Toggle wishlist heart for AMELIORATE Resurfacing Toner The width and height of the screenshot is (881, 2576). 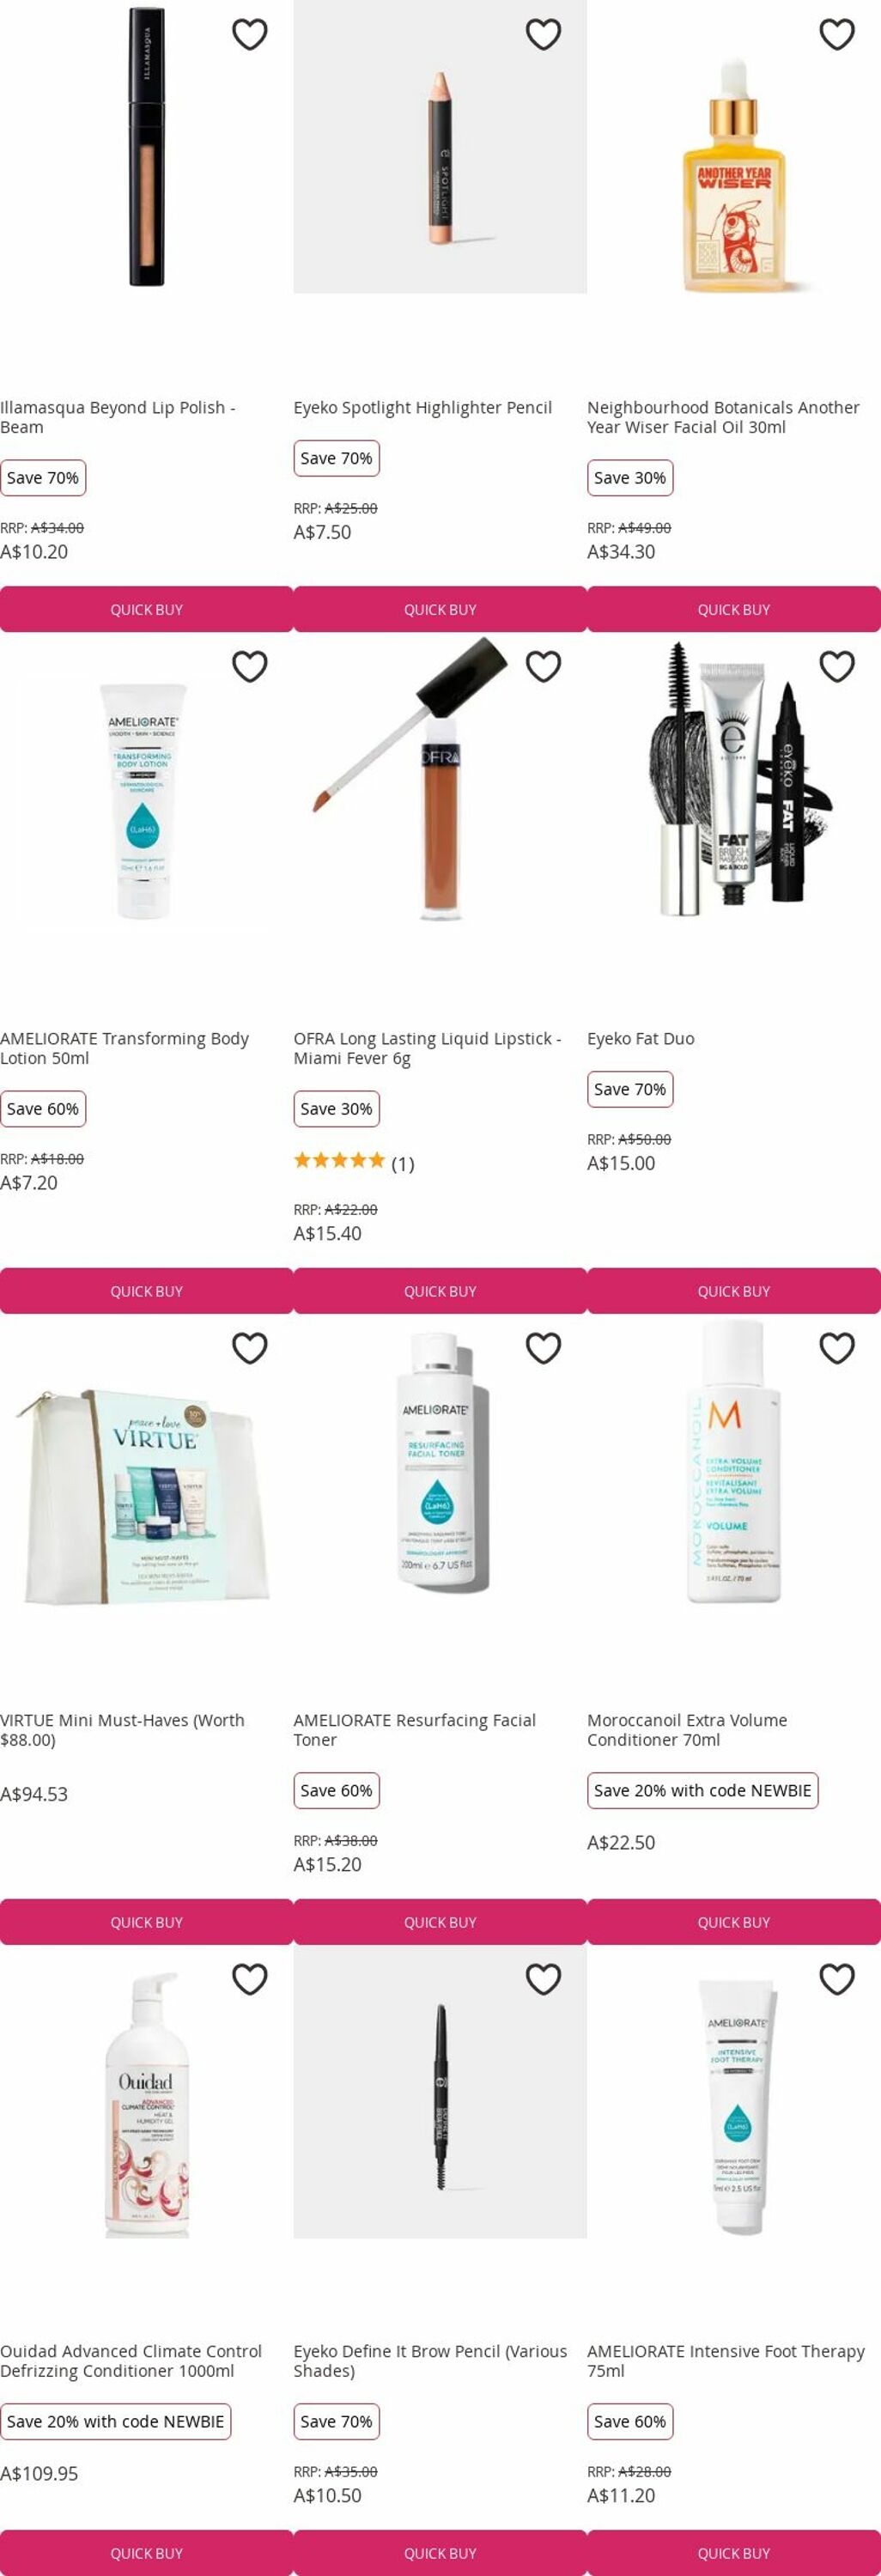coord(543,1348)
